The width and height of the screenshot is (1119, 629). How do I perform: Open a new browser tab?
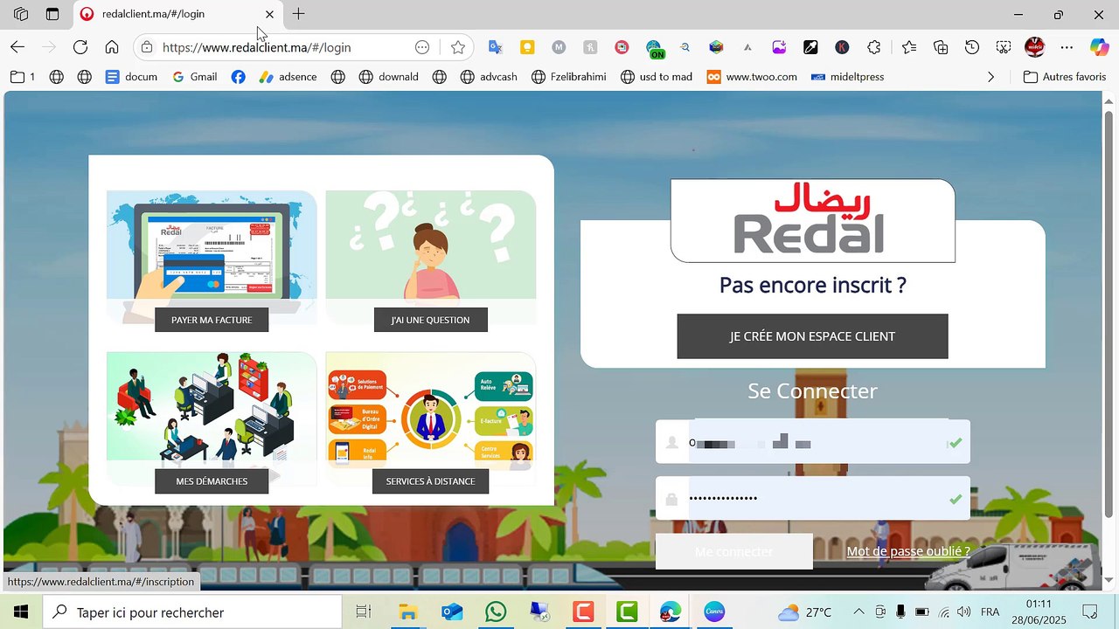pos(298,14)
